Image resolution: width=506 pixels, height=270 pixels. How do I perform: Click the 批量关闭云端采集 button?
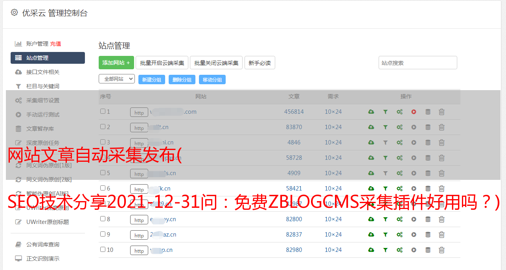[x=216, y=63]
